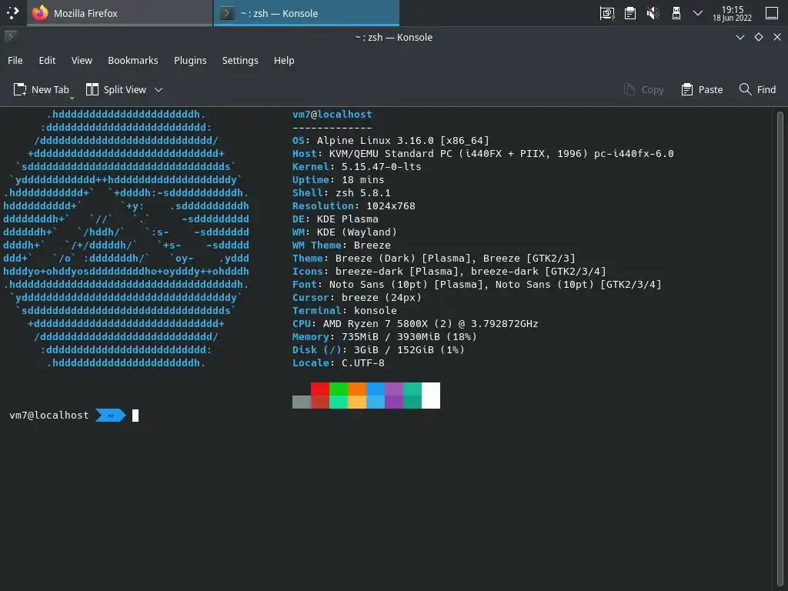Click the '3GiB / 152GiB (1%)' disk value

point(409,349)
